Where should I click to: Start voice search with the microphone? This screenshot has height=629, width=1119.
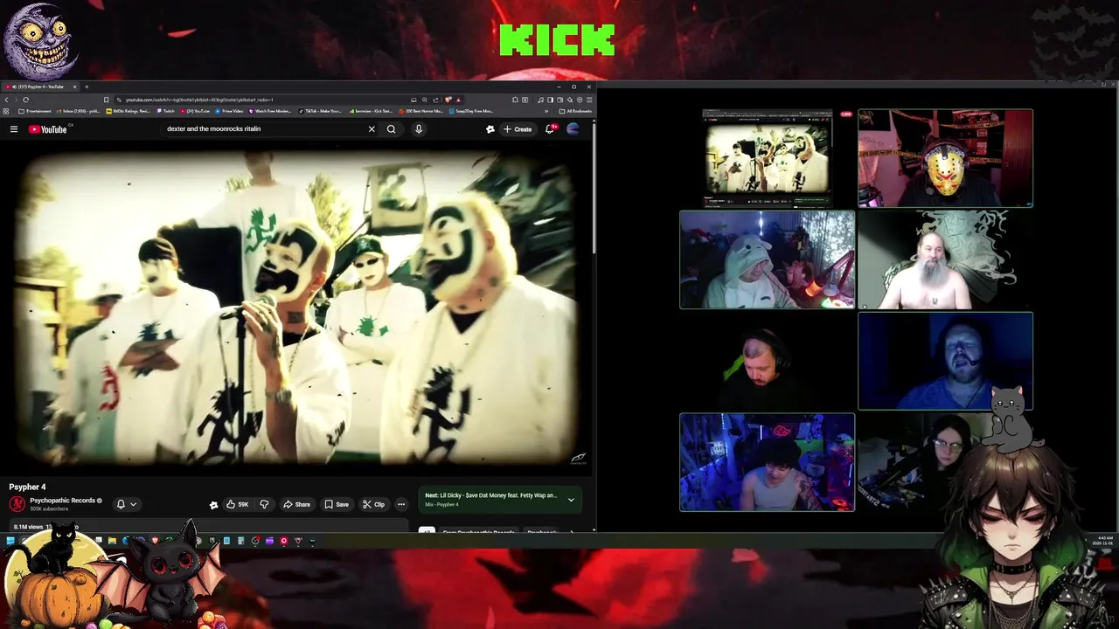coord(419,129)
